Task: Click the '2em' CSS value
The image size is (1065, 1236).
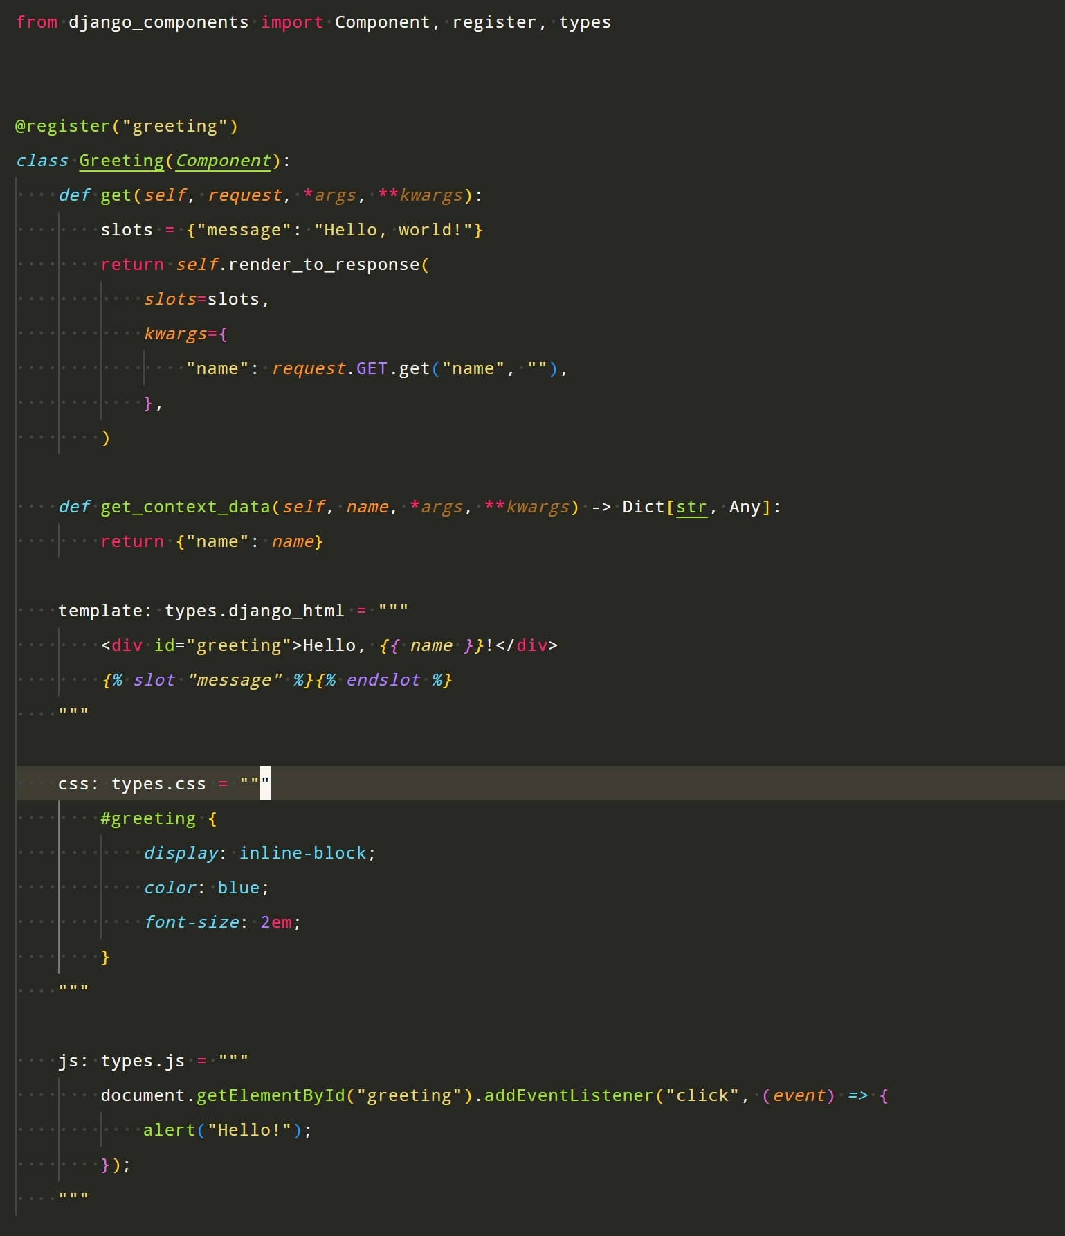Action: pyautogui.click(x=276, y=922)
